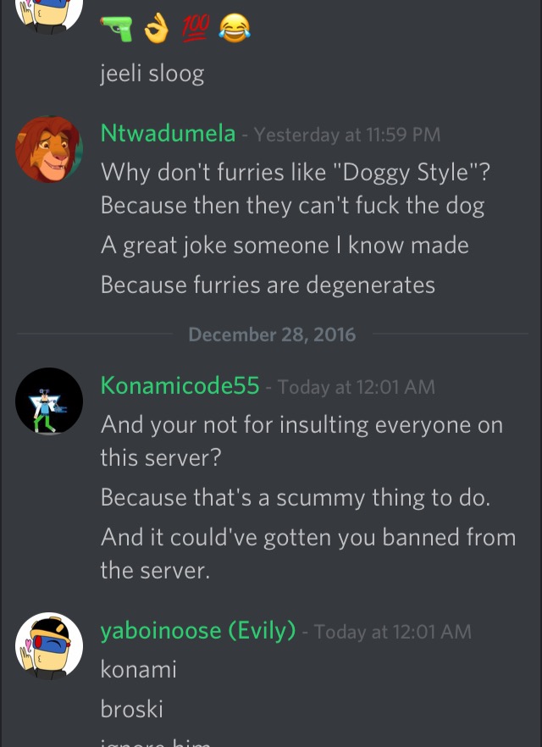Open yaboinoose (Evily) avatar near bottom
Viewport: 542px width, 747px height.
(x=49, y=646)
